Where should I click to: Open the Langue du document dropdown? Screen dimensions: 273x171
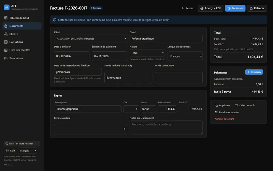pyautogui.click(x=185, y=56)
